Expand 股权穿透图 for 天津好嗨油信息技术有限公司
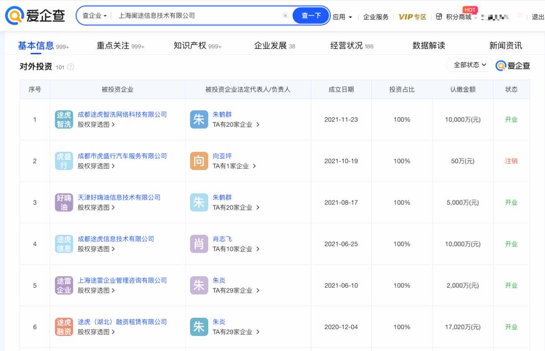545x351 pixels. point(96,208)
